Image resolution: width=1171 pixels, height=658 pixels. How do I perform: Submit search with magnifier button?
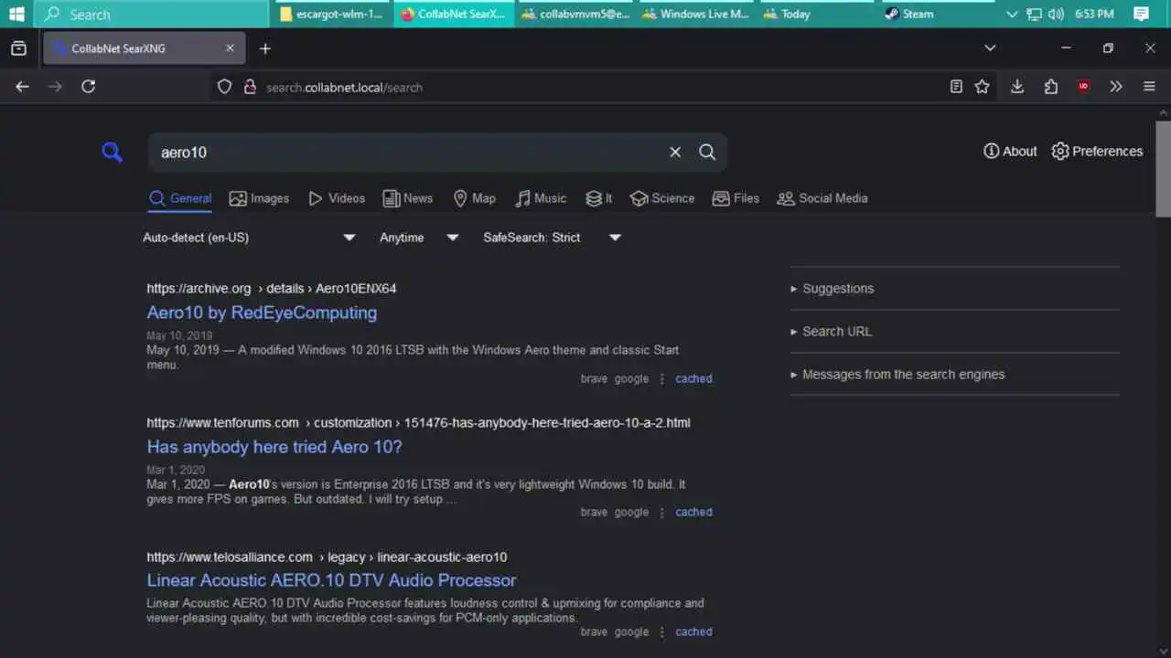point(707,153)
